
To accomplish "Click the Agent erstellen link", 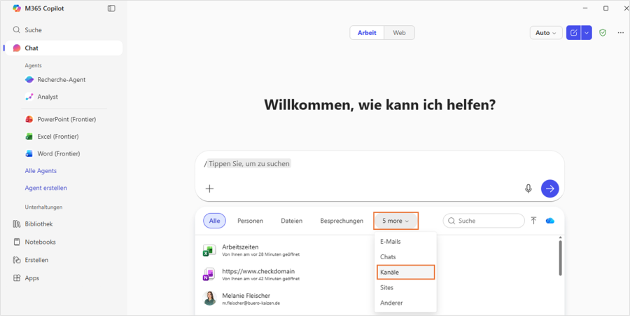I will click(45, 188).
